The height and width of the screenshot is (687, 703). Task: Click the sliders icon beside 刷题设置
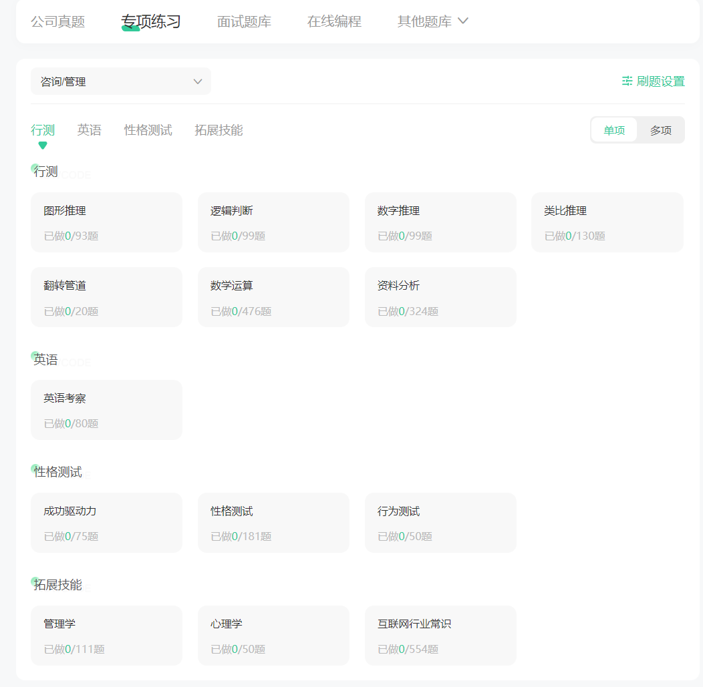[627, 81]
